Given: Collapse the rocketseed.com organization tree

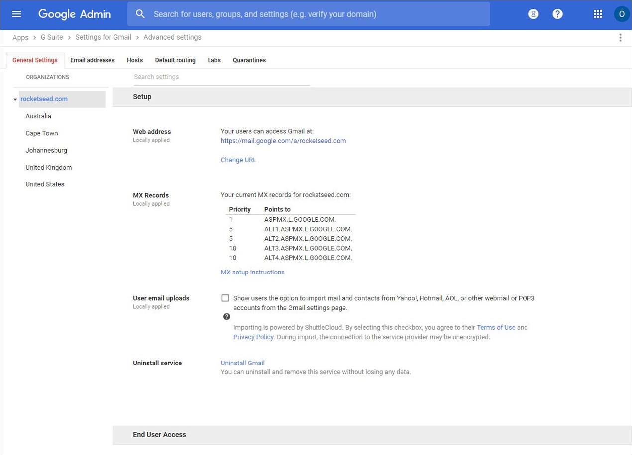Looking at the screenshot, I should (x=15, y=99).
